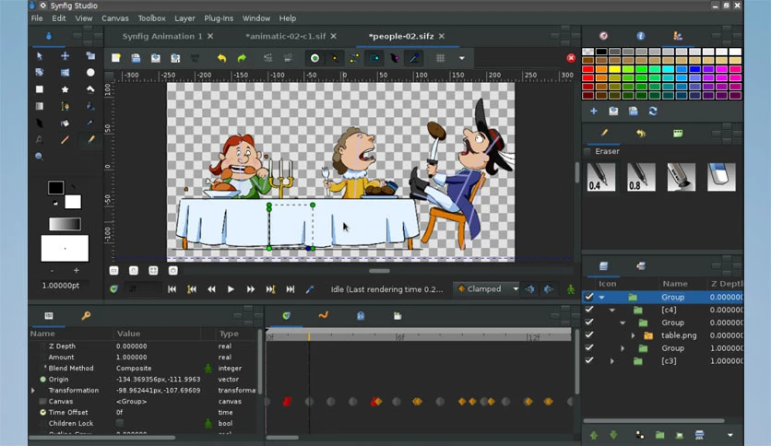This screenshot has width=771, height=446.
Task: Open the Canvas menu
Action: [115, 18]
